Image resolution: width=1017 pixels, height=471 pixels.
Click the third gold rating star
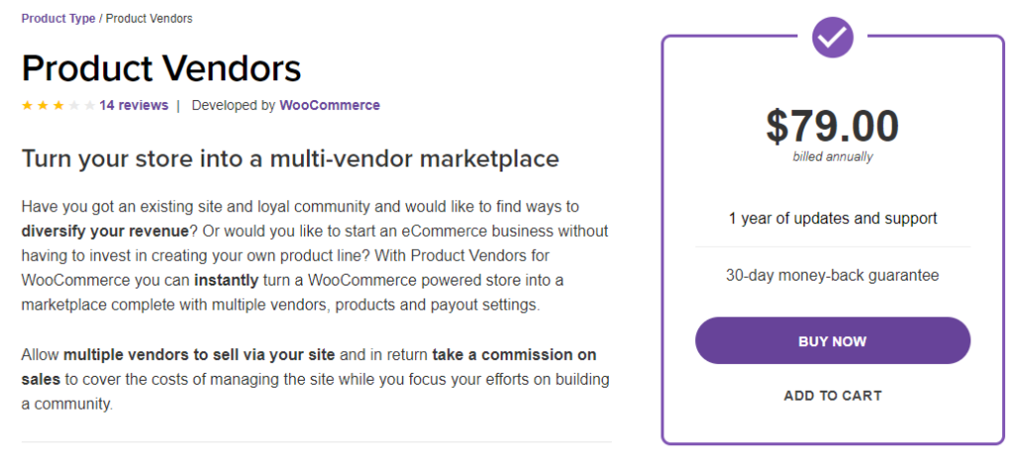pyautogui.click(x=59, y=105)
